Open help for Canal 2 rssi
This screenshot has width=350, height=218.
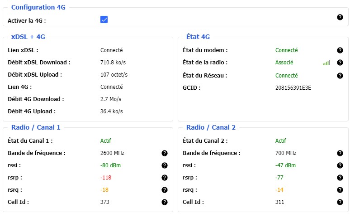[340, 165]
